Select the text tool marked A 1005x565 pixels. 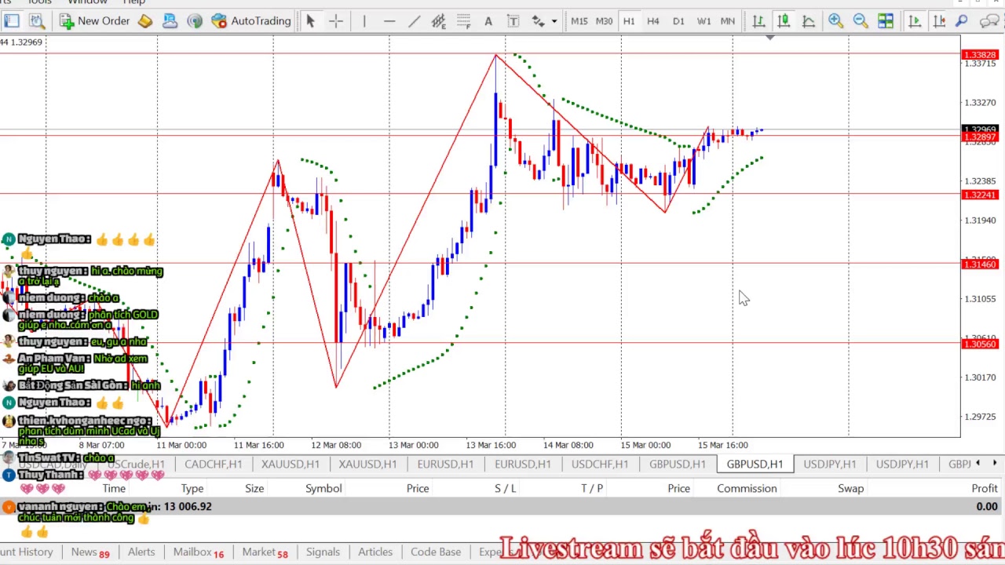[x=488, y=21]
